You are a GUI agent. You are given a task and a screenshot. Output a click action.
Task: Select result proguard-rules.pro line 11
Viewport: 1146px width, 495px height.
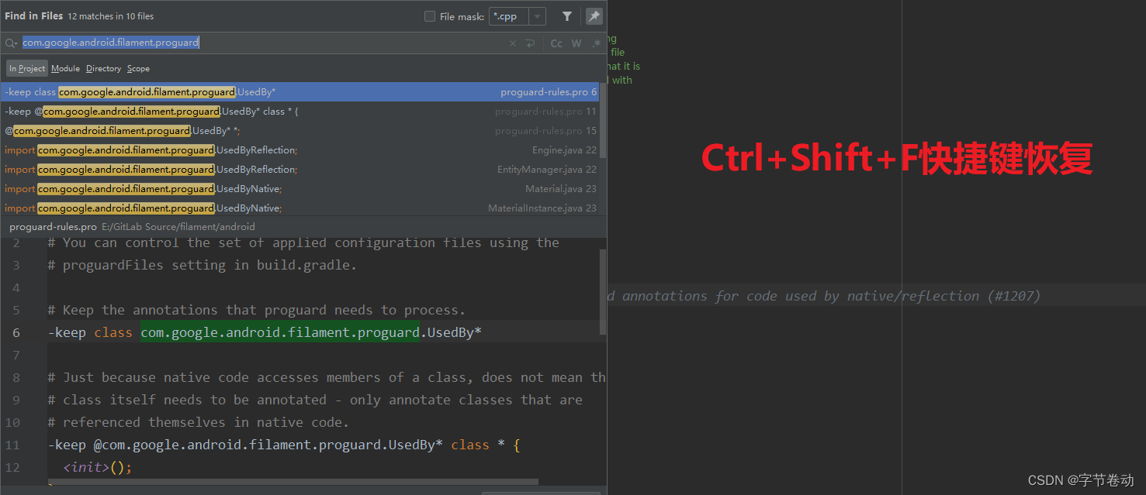pos(299,112)
